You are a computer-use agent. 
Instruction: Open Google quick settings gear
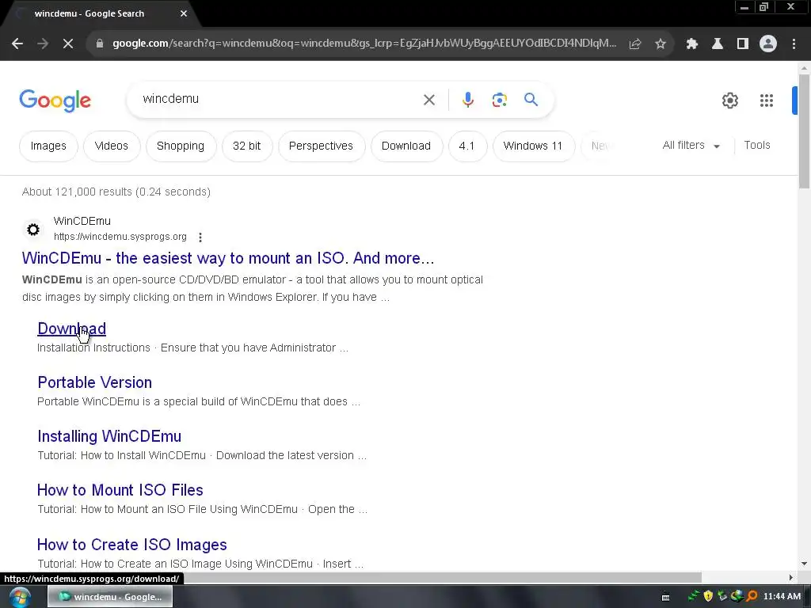click(x=729, y=101)
